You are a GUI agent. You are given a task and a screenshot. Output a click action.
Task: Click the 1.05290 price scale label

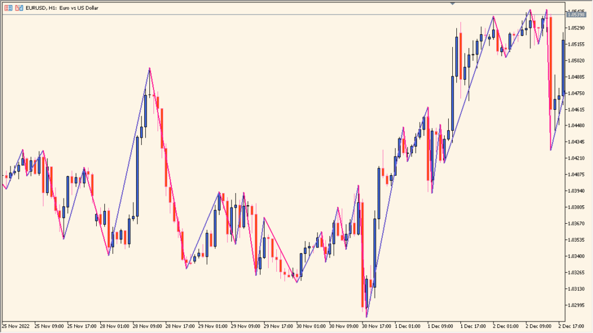pyautogui.click(x=577, y=28)
